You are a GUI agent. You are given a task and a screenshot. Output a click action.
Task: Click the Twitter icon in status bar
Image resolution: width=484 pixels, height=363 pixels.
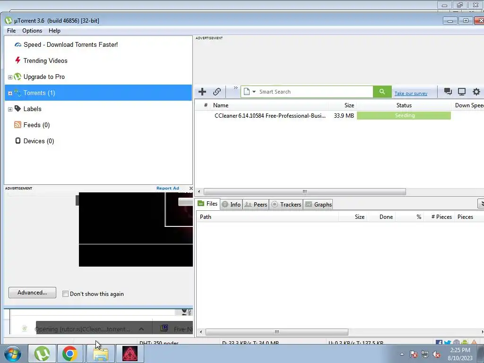click(448, 343)
